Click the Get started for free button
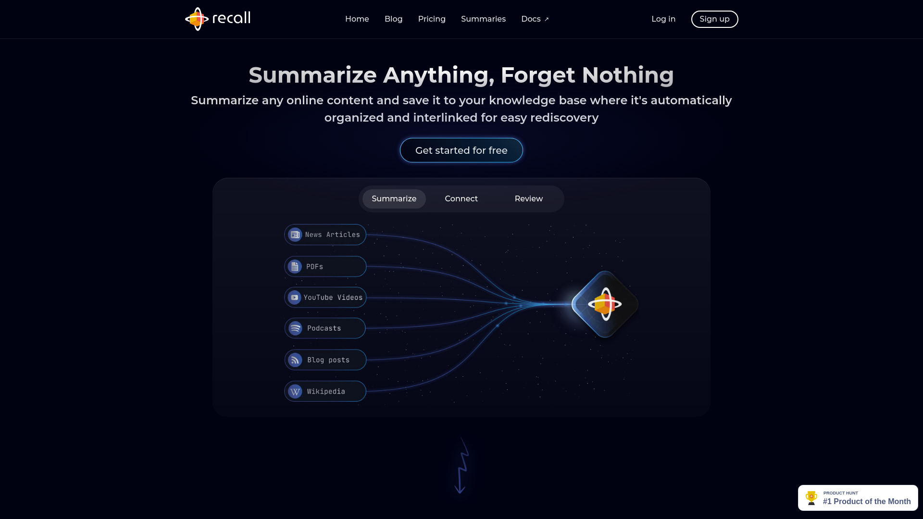This screenshot has height=519, width=923. coord(461,150)
